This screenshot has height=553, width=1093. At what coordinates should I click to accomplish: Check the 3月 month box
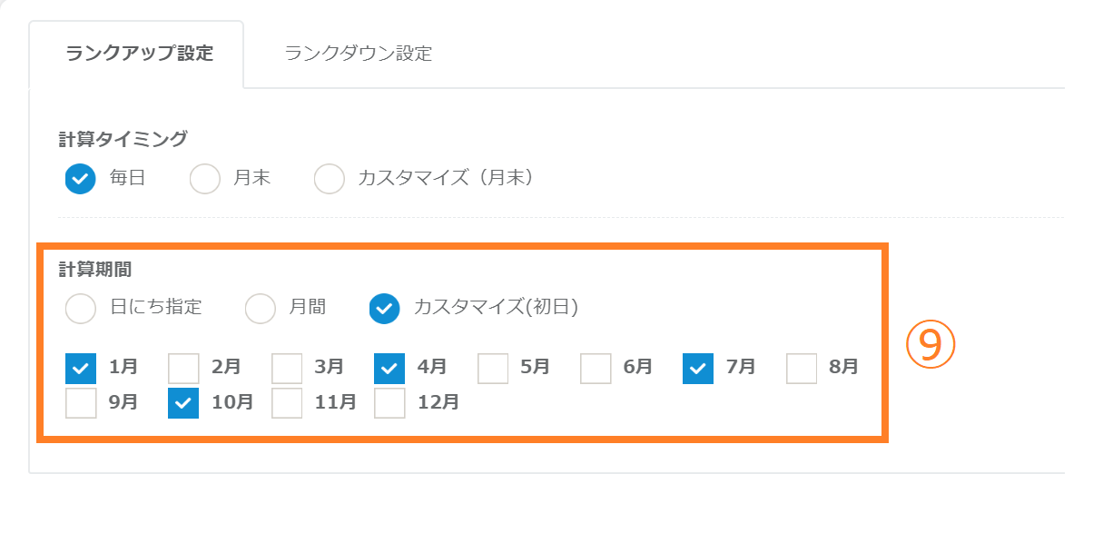pyautogui.click(x=287, y=368)
